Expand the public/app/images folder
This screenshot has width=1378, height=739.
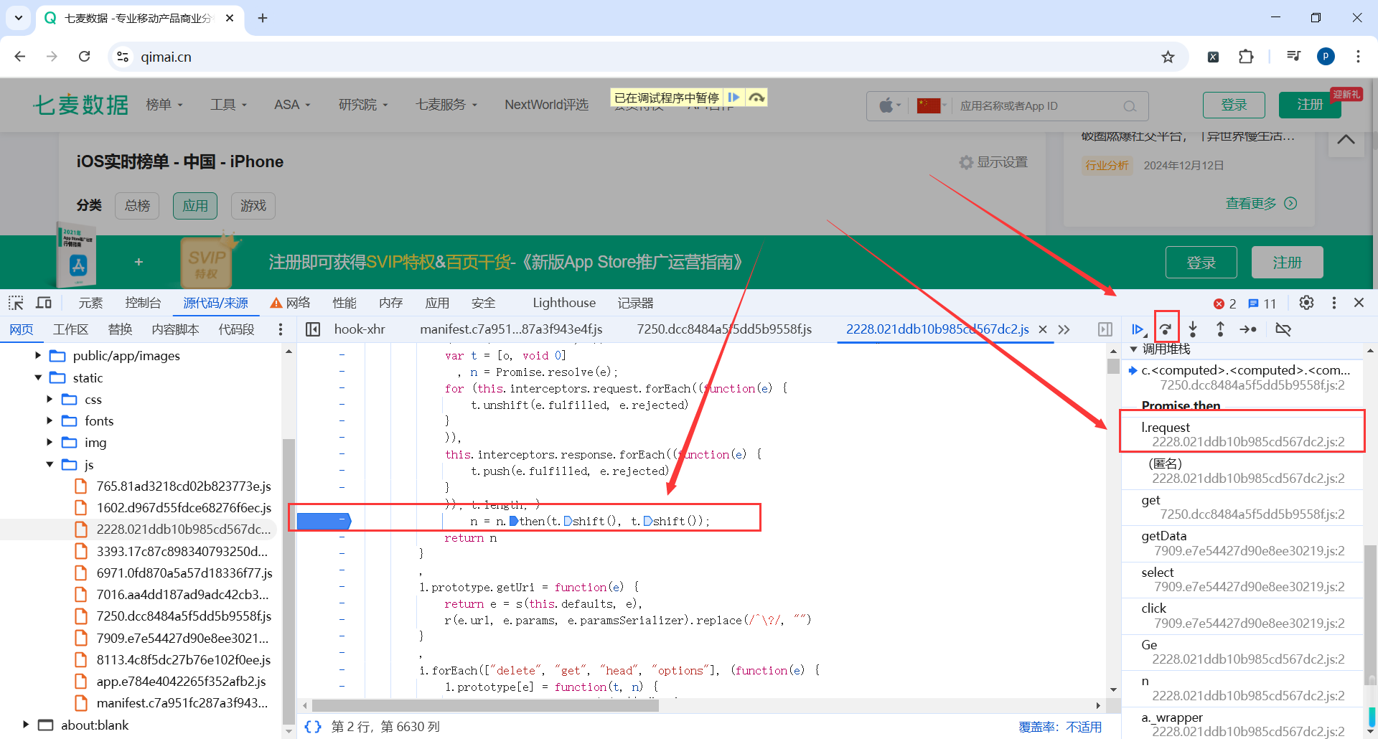coord(38,356)
